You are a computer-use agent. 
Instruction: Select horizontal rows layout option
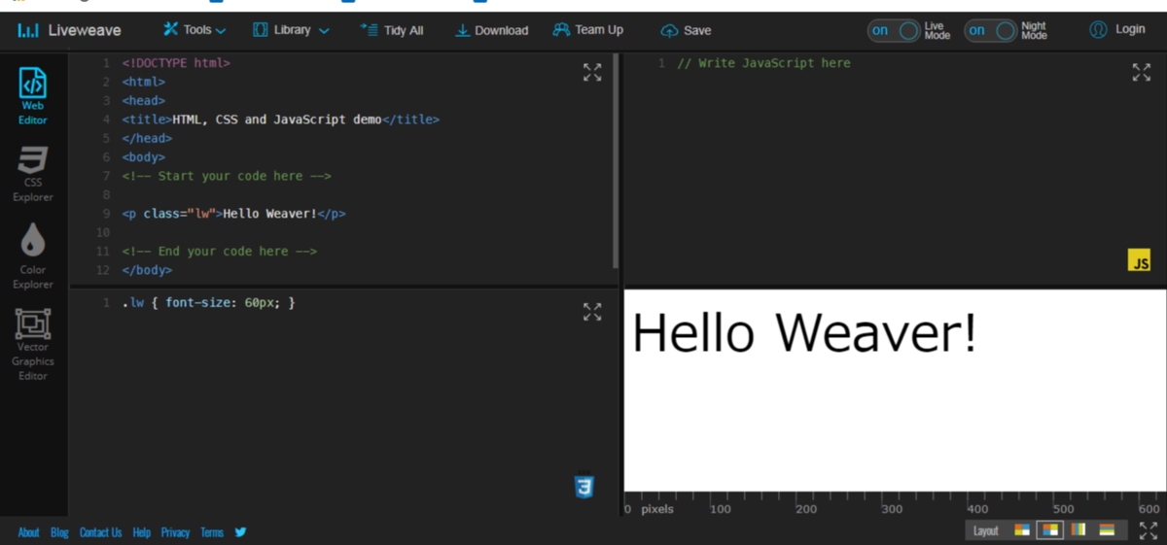(1107, 530)
